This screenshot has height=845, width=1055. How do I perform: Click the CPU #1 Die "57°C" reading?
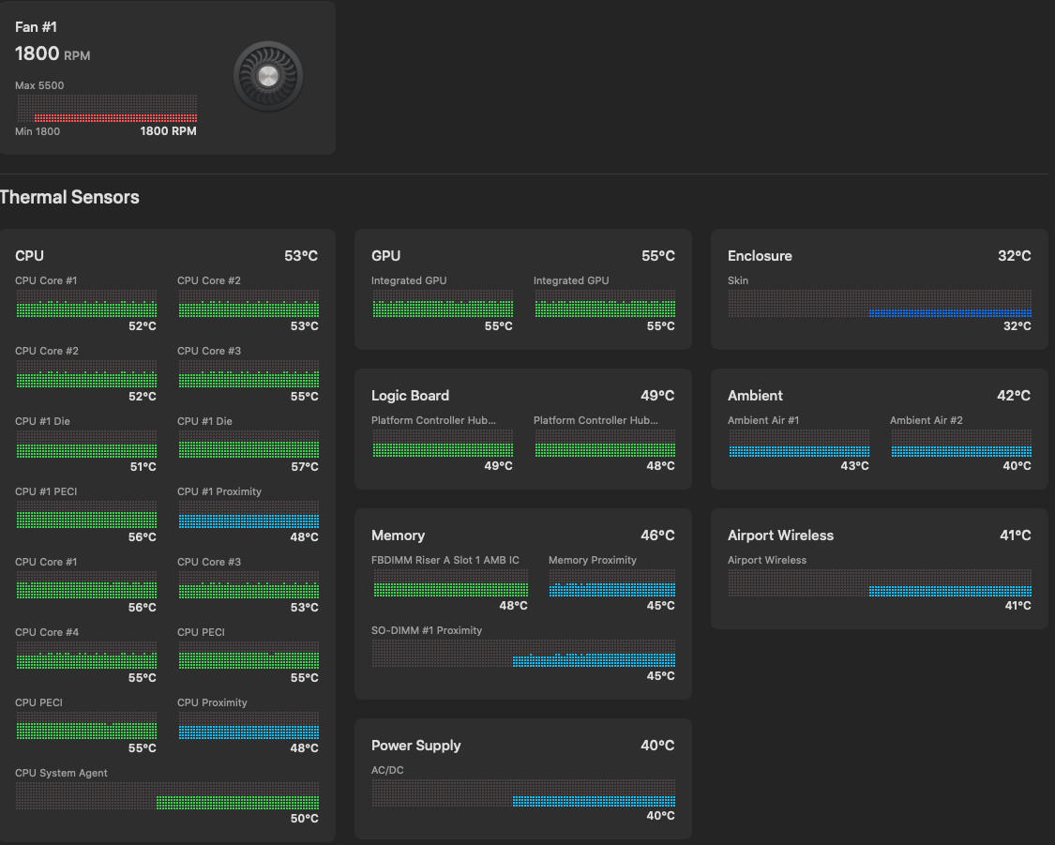click(x=304, y=466)
